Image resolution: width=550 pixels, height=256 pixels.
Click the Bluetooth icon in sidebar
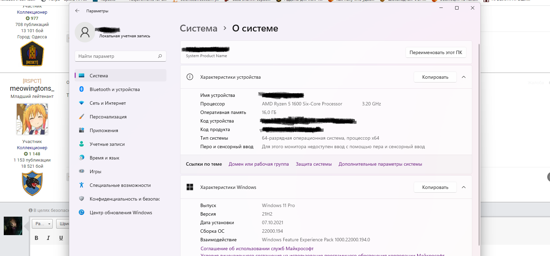(82, 89)
